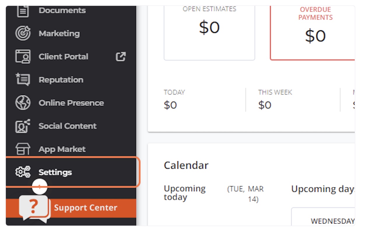This screenshot has height=232, width=367.
Task: Click the App Market storefront icon
Action: [23, 149]
